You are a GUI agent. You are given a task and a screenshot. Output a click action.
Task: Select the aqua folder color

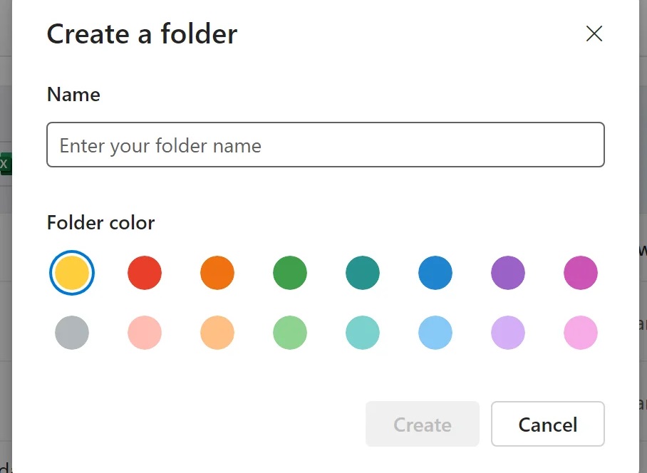pyautogui.click(x=363, y=333)
